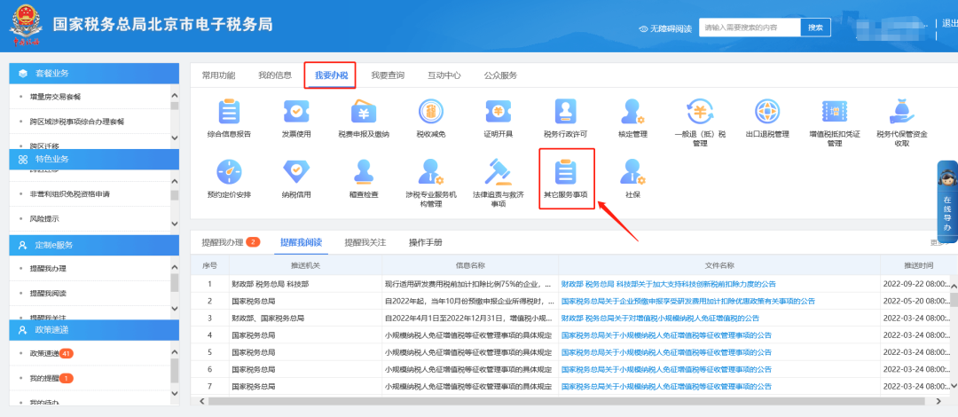Click 税费申报及缴纳 wallet icon
The width and height of the screenshot is (958, 417).
(364, 112)
